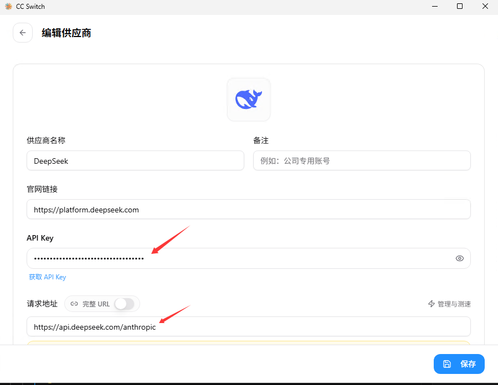The image size is (498, 385).
Task: Open 管理与测速 speed test
Action: pos(449,304)
